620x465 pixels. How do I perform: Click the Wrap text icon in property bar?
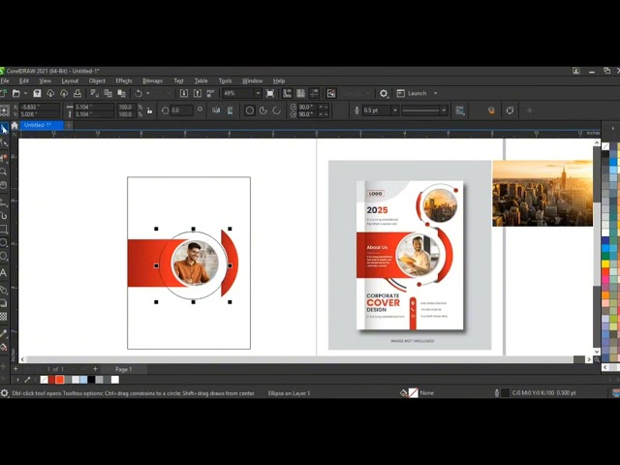tap(460, 110)
